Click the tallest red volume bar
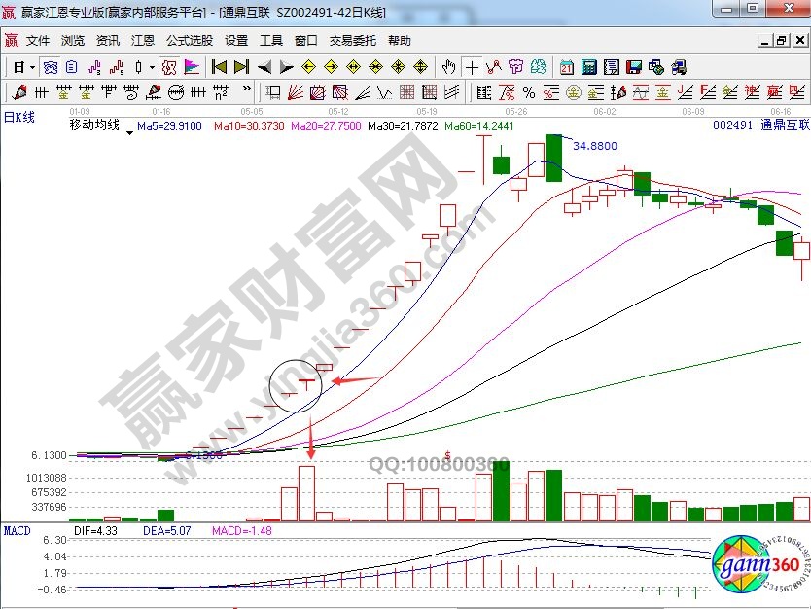 [307, 493]
